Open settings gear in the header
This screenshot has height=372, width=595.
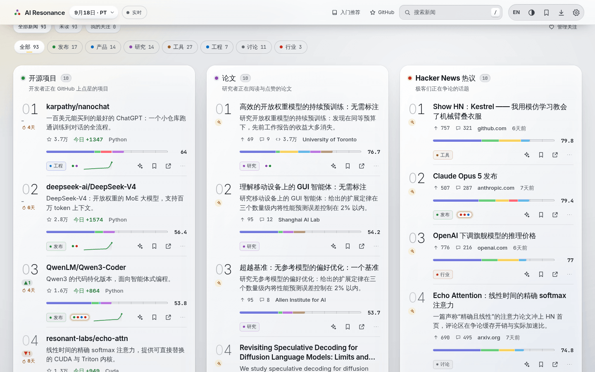click(576, 12)
